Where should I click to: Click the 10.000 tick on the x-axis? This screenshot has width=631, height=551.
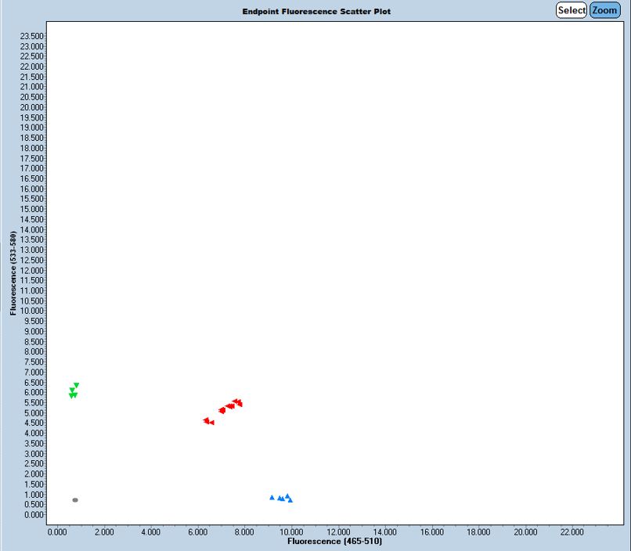coord(291,531)
